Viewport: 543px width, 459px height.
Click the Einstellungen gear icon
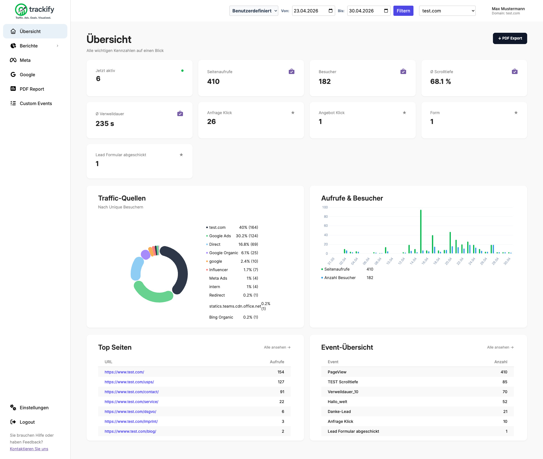click(13, 407)
